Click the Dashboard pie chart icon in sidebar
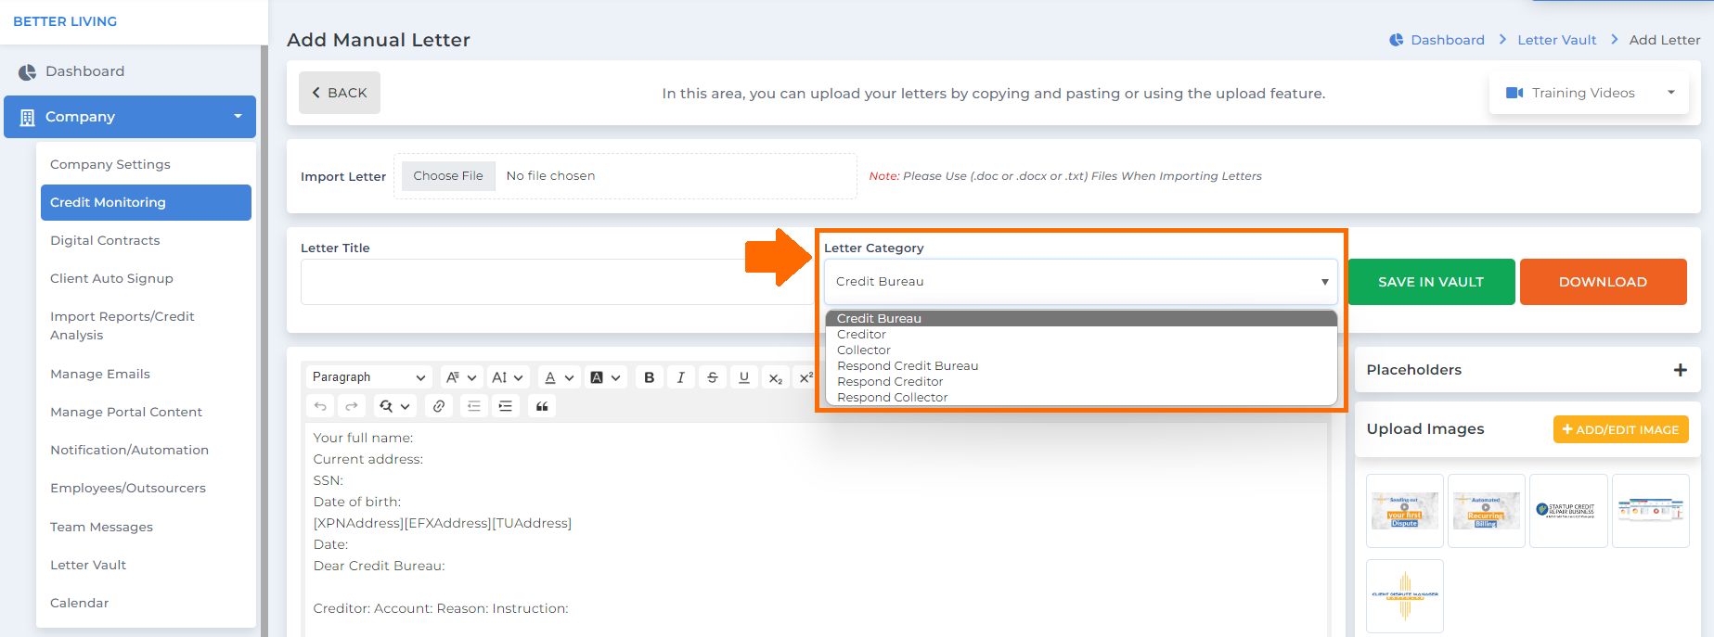Screen dimensions: 1714x637 pos(27,71)
